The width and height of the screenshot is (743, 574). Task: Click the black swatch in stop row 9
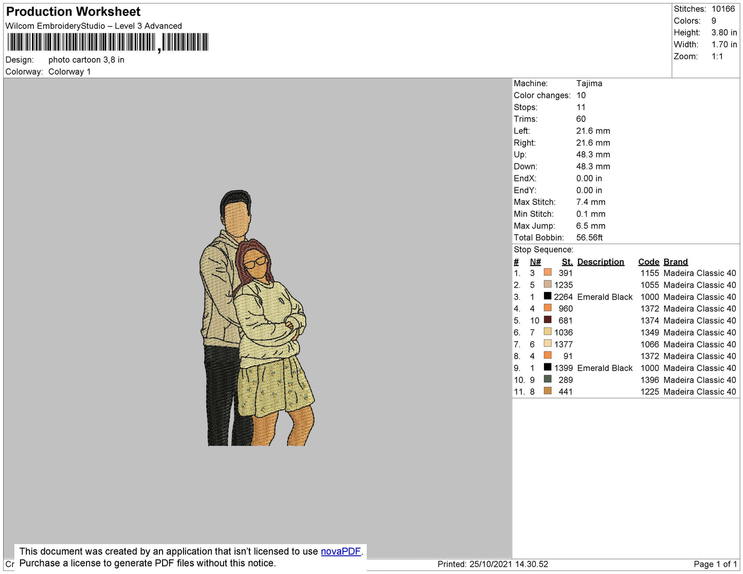[548, 367]
